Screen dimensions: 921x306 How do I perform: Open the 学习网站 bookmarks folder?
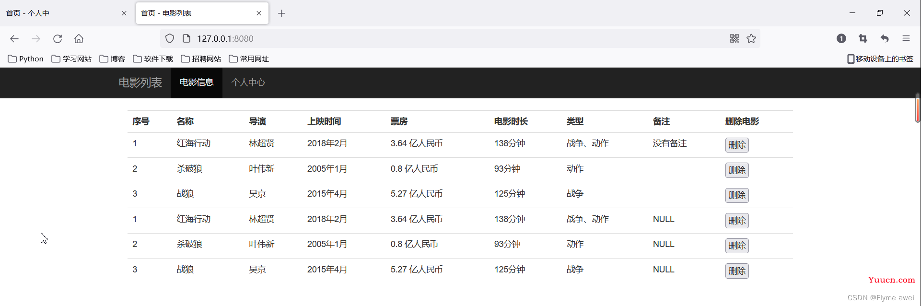click(x=71, y=59)
